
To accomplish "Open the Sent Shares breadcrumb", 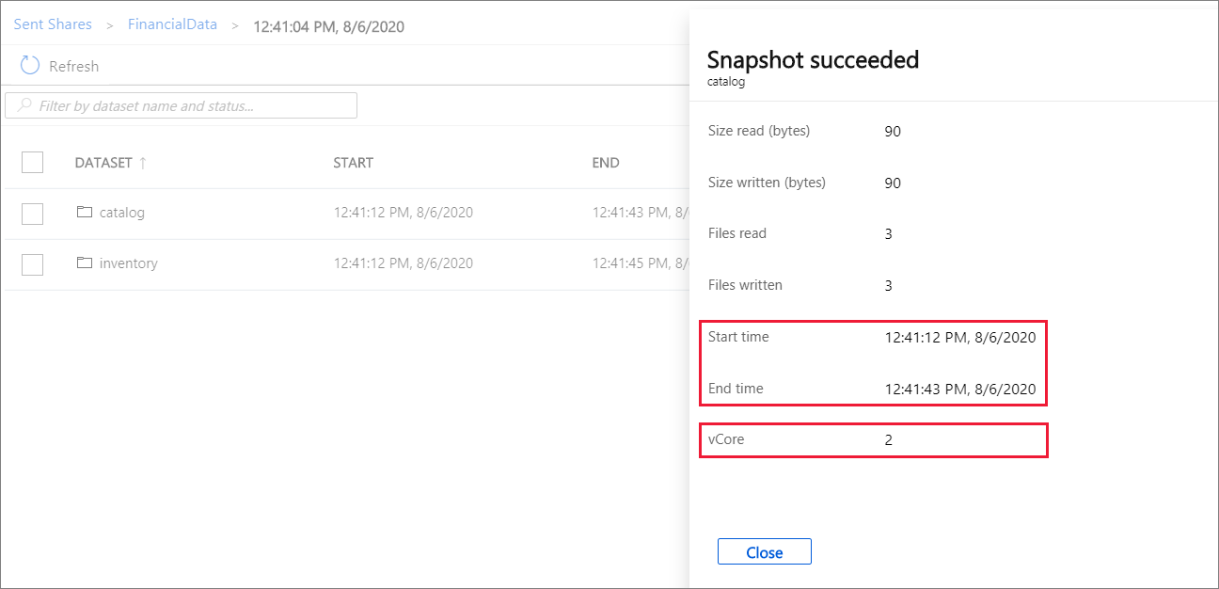I will click(x=53, y=24).
